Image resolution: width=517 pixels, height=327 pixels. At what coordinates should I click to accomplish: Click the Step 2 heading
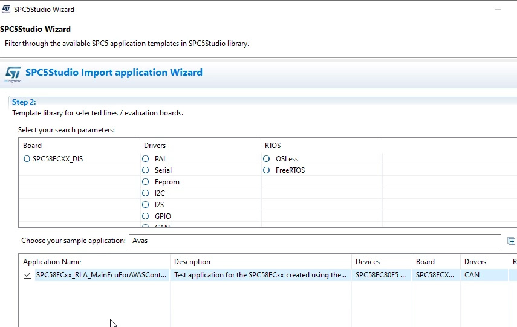(24, 102)
